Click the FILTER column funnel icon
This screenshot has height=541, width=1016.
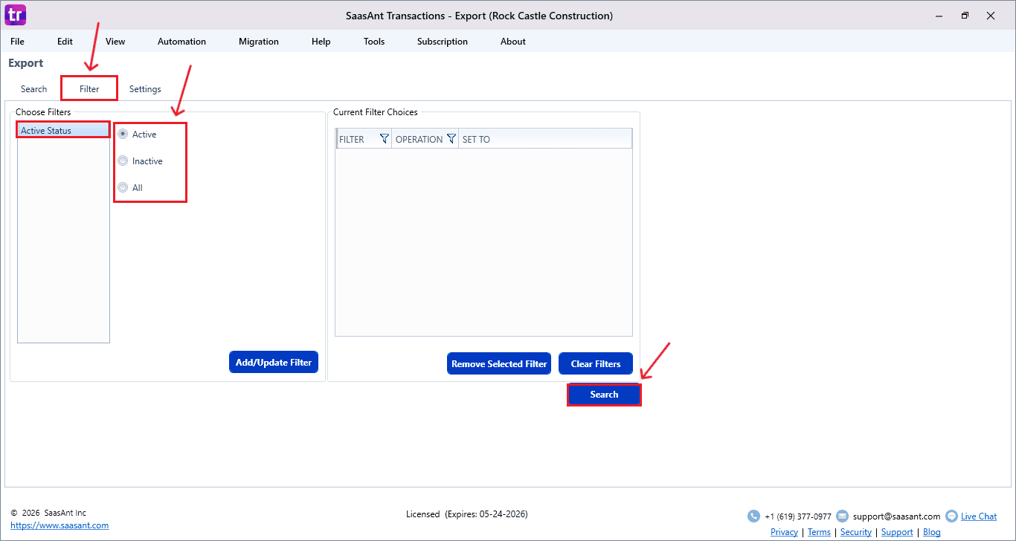384,139
